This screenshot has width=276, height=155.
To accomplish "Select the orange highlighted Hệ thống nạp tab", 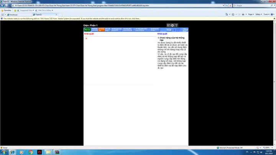I will (x=101, y=30).
